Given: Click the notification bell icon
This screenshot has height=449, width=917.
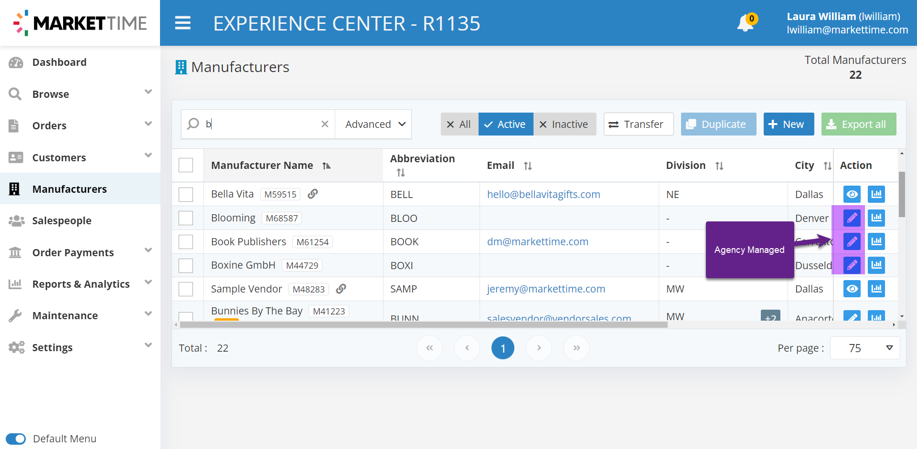Looking at the screenshot, I should pos(745,23).
